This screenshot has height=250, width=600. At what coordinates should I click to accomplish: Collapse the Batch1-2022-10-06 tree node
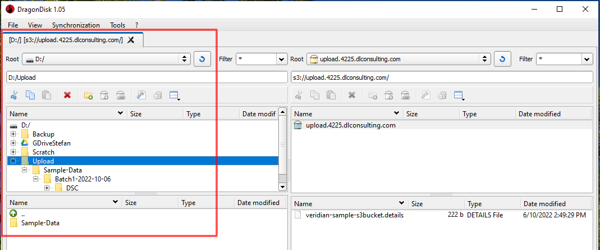click(36, 179)
